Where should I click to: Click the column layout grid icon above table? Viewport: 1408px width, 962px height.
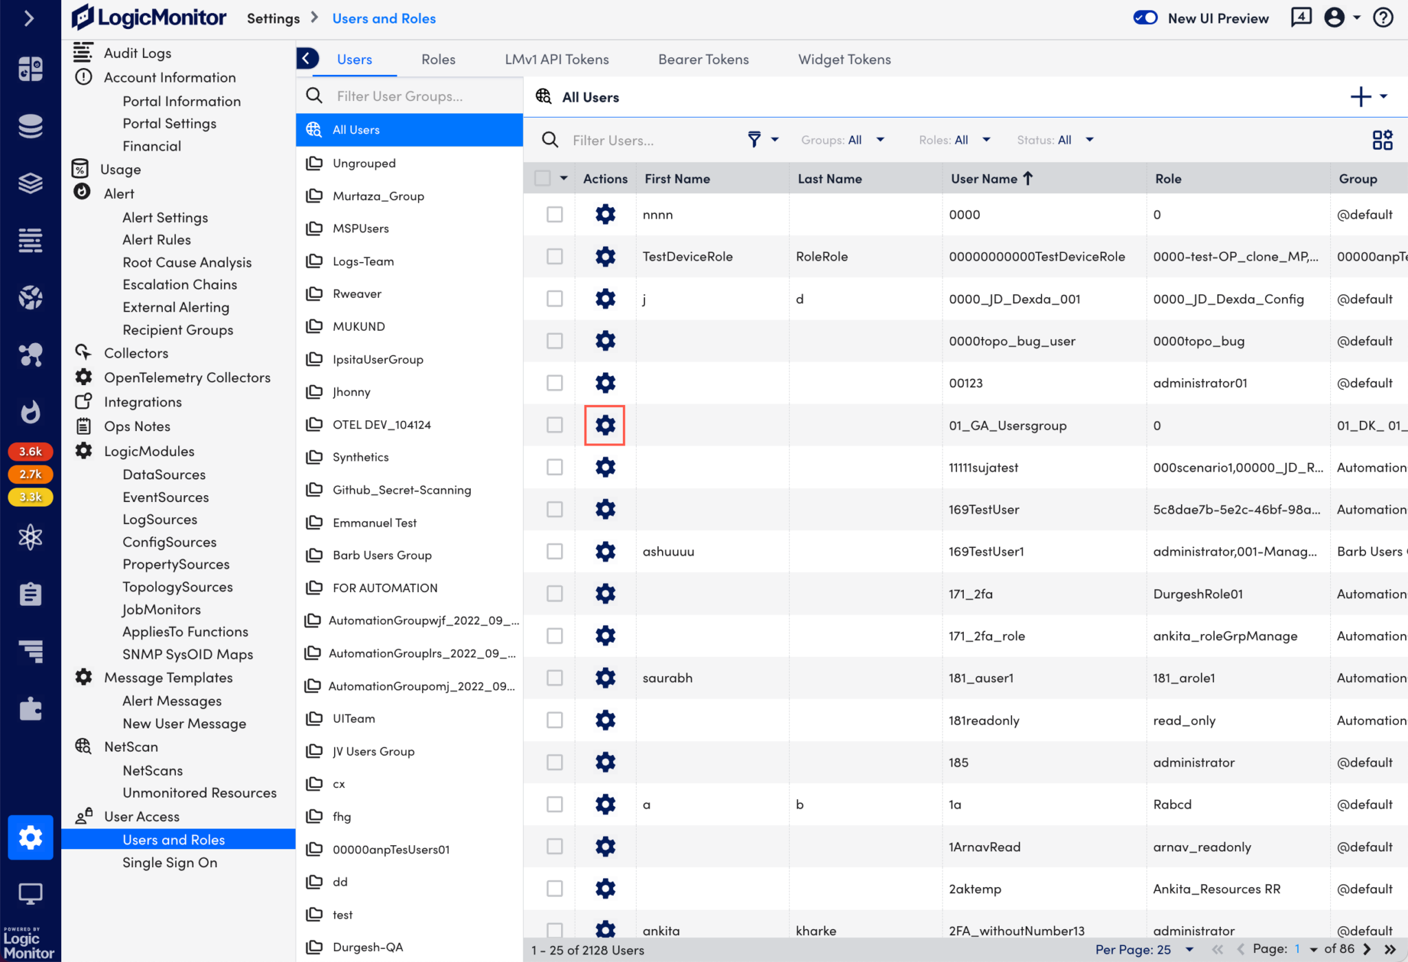(1383, 140)
